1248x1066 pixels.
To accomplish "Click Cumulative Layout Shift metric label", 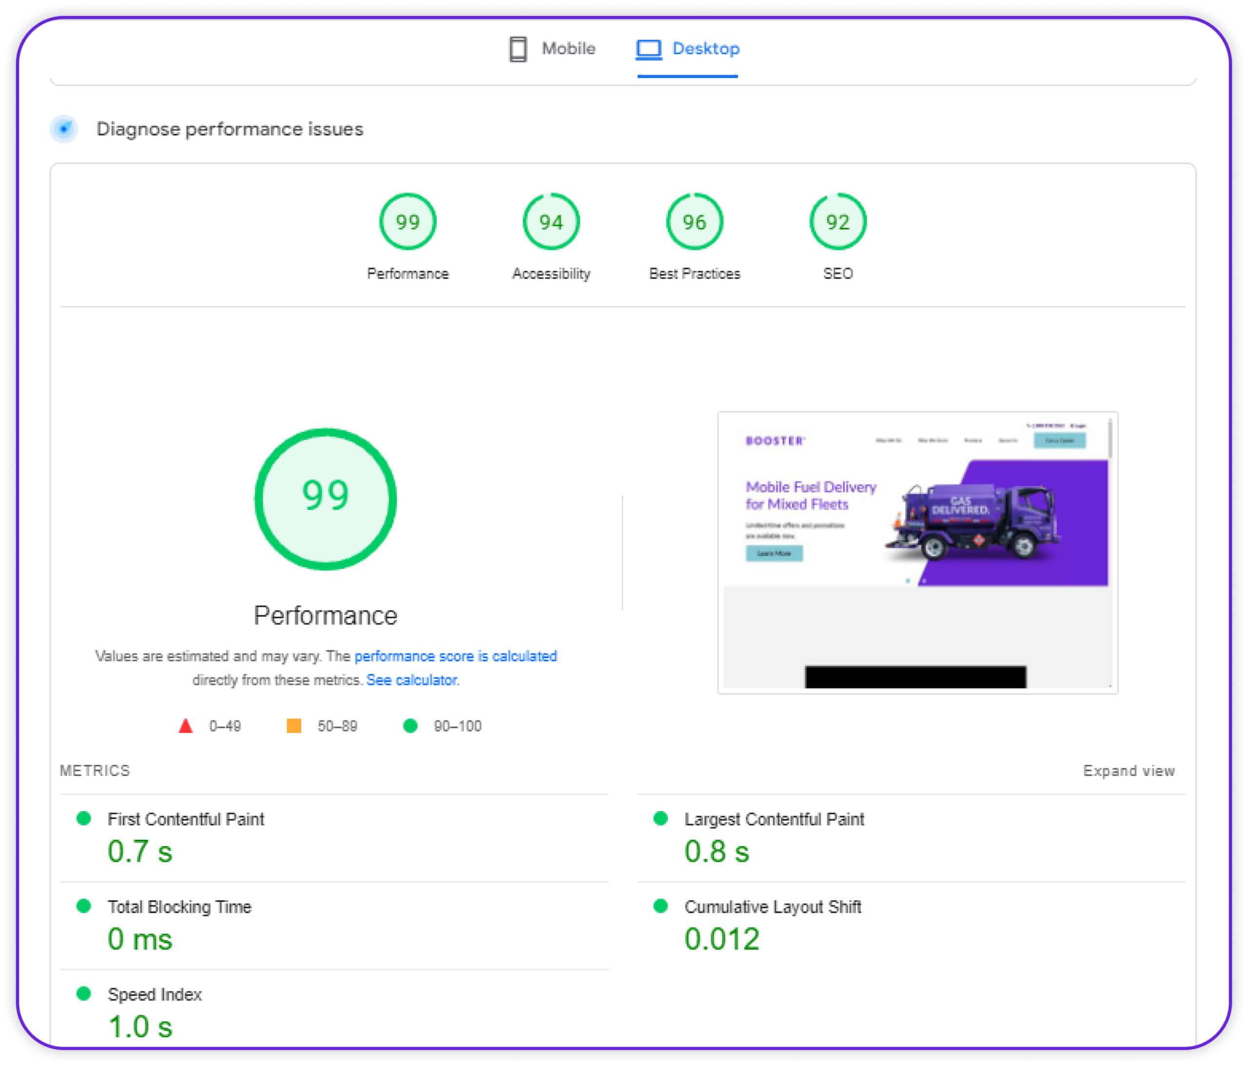I will [x=773, y=907].
